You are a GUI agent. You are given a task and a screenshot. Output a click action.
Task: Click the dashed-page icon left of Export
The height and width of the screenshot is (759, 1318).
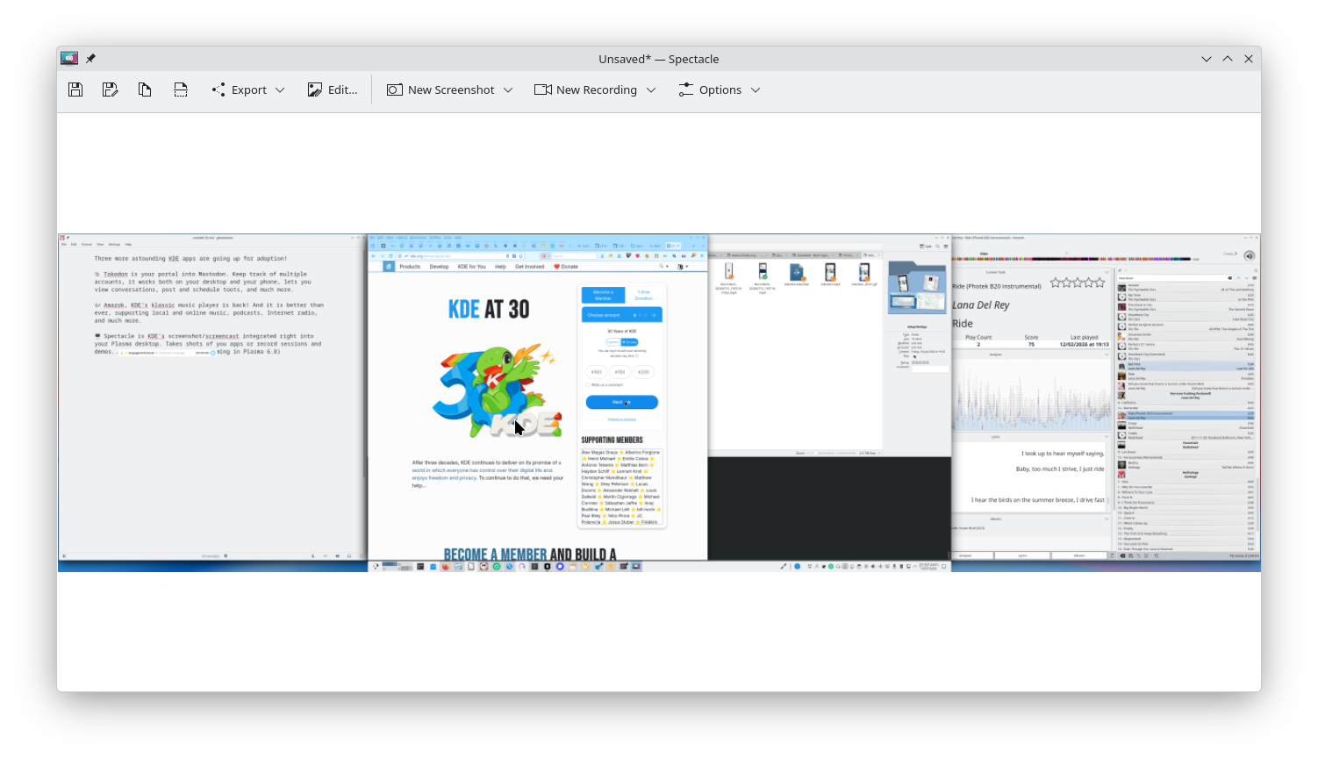point(181,90)
